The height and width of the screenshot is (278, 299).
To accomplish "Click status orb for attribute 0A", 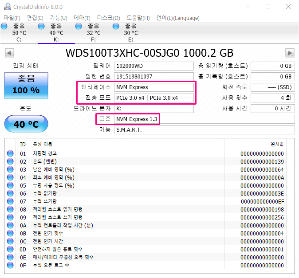I will tap(10, 225).
